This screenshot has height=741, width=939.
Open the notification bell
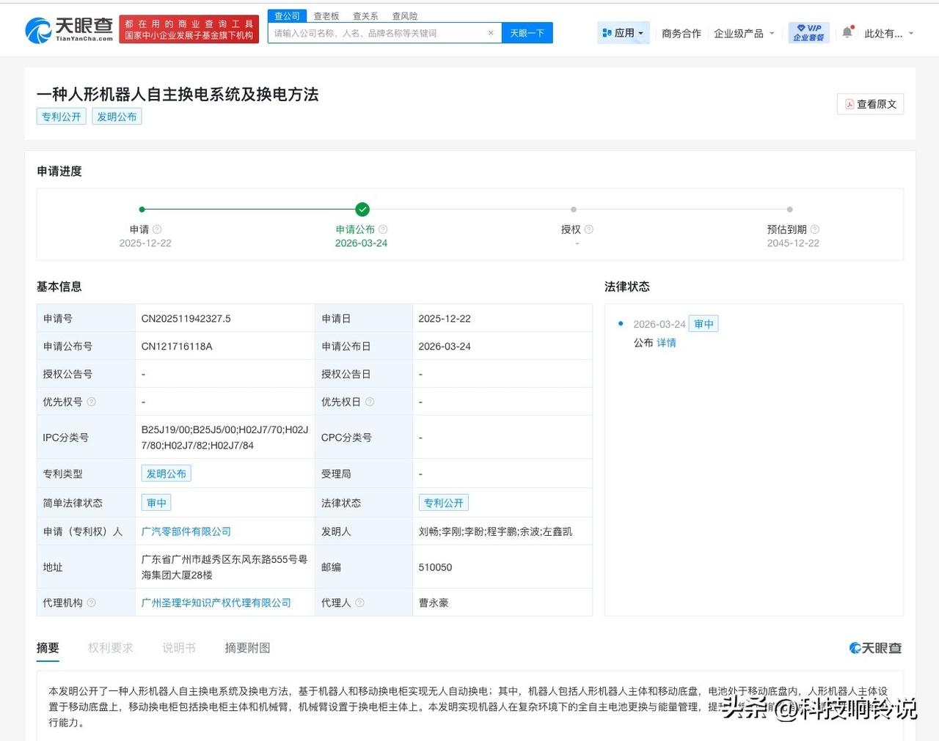847,32
